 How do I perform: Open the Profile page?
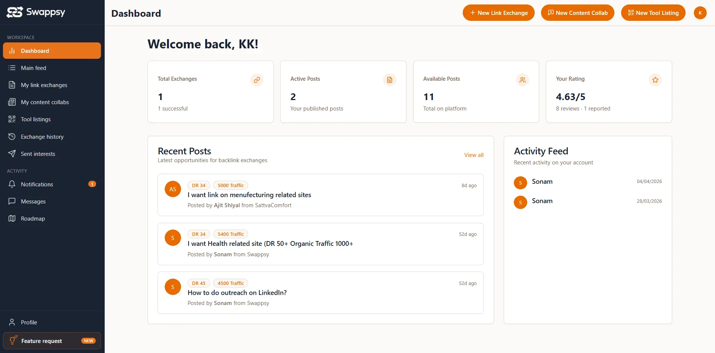[x=52, y=322]
